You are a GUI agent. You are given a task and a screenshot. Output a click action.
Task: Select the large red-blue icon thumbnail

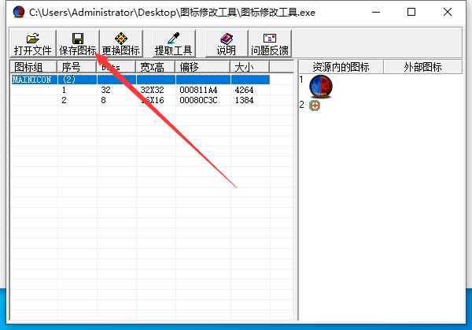tap(320, 86)
